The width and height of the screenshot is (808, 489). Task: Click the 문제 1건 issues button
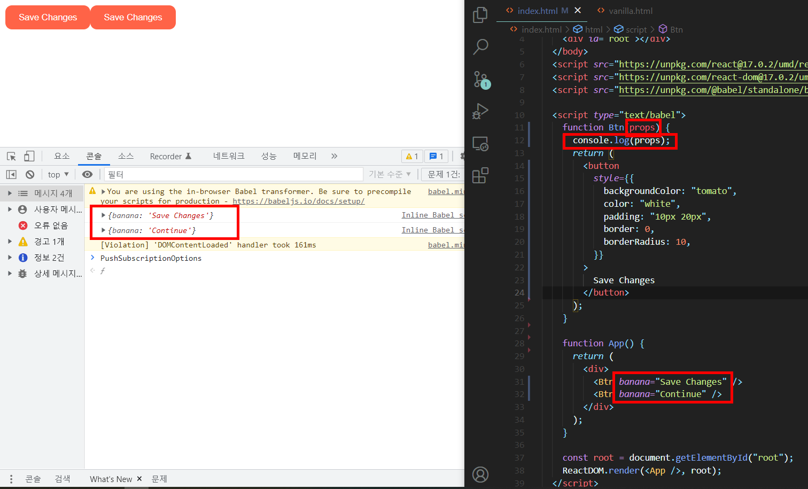pos(443,174)
